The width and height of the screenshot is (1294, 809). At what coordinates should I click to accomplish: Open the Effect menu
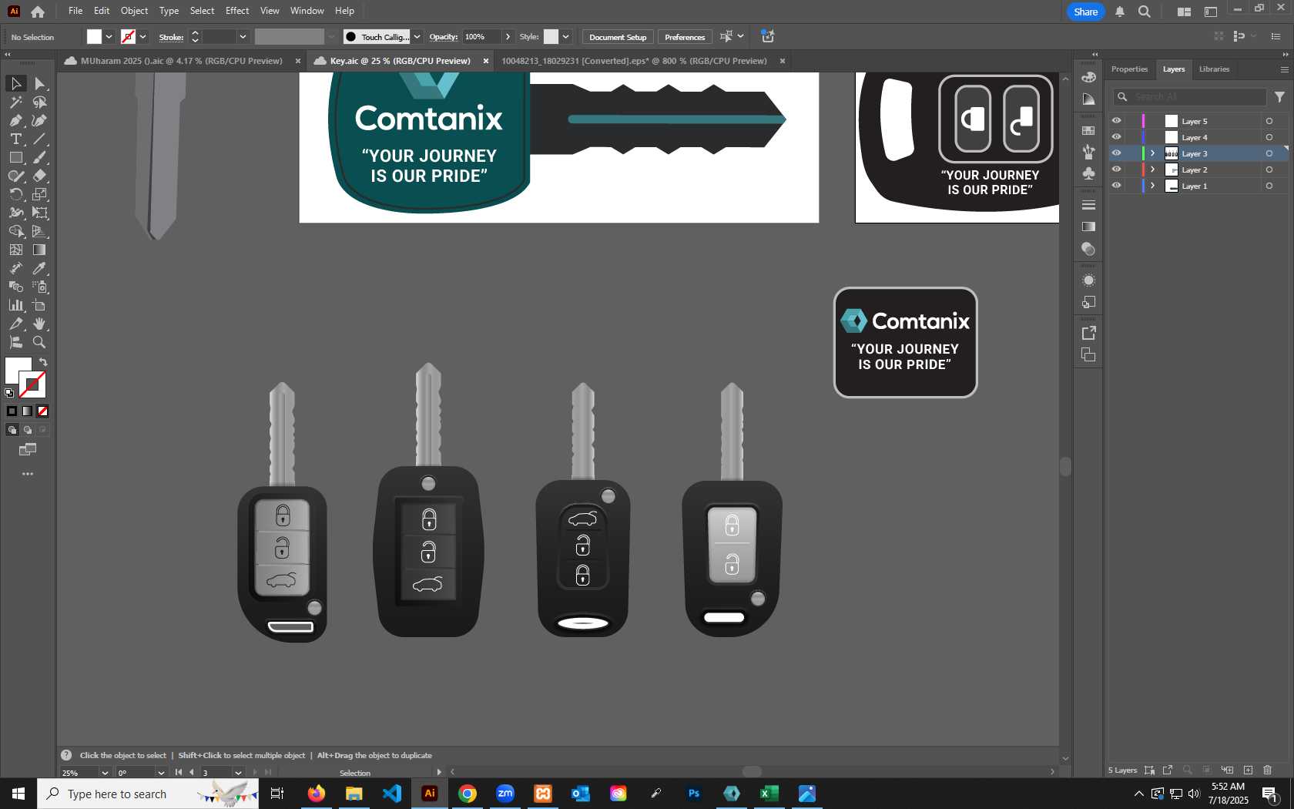[x=237, y=11]
